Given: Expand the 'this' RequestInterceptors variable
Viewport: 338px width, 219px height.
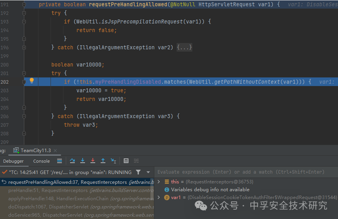Looking at the screenshot, I should [x=159, y=182].
